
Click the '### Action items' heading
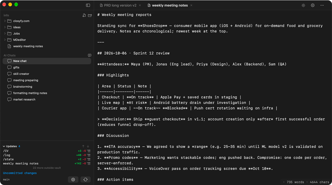(x=115, y=180)
